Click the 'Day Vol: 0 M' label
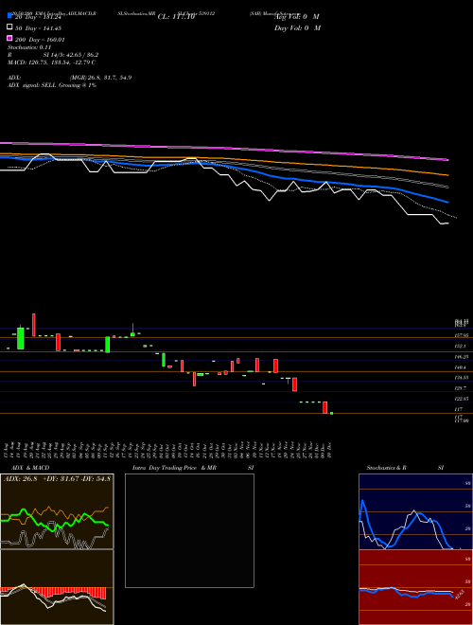This screenshot has width=473, height=625. (297, 28)
